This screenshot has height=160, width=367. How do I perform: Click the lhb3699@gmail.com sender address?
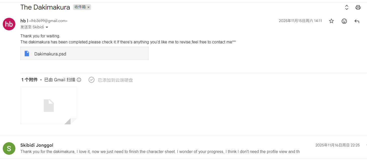[48, 21]
